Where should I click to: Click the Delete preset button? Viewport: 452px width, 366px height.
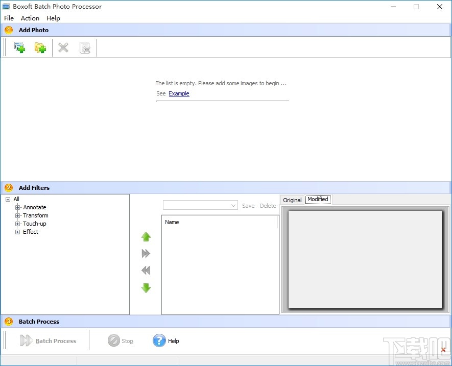coord(268,206)
